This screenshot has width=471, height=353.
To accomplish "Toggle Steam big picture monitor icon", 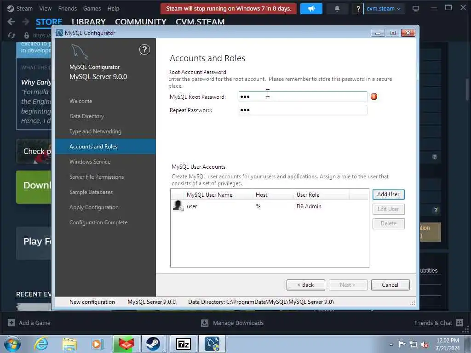I will point(416,8).
